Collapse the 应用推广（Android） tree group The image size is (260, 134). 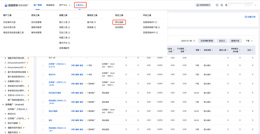(3, 104)
